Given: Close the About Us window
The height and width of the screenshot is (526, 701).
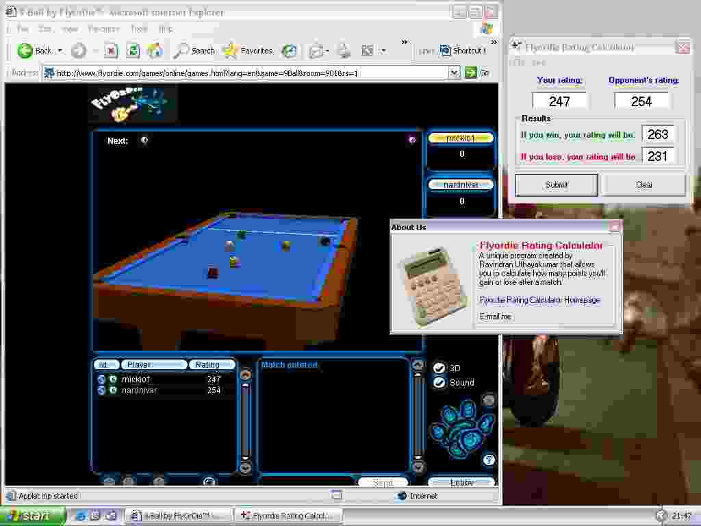Looking at the screenshot, I should click(x=614, y=227).
